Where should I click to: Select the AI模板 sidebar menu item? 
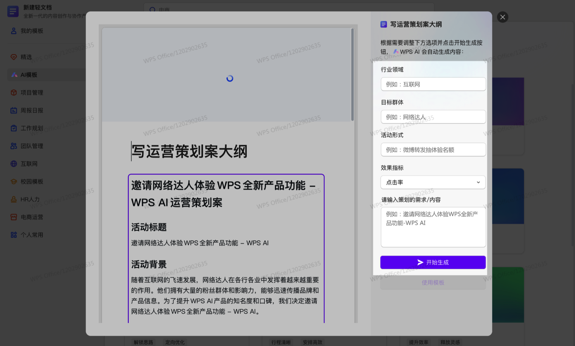(29, 75)
